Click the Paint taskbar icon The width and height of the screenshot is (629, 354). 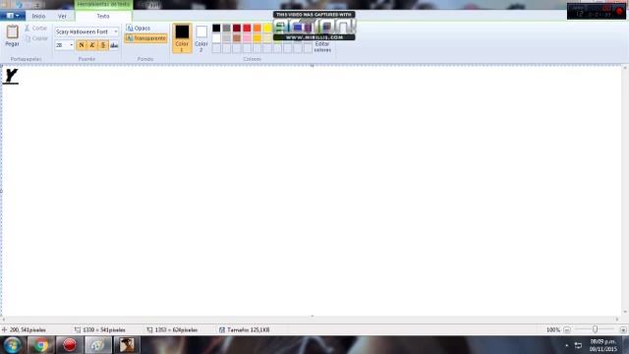[x=98, y=345]
